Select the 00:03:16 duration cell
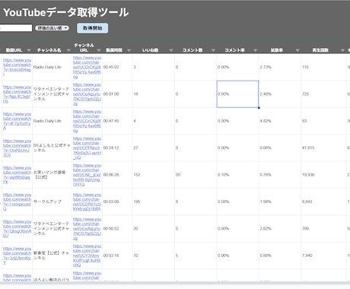The width and height of the screenshot is (350, 289). 117,256
